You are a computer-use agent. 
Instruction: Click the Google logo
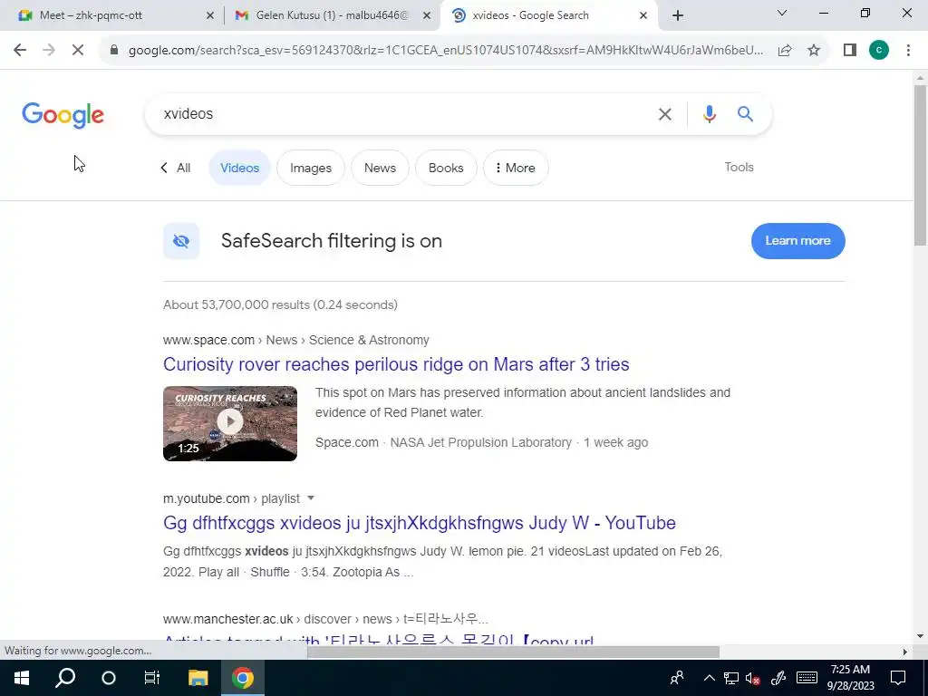coord(63,115)
